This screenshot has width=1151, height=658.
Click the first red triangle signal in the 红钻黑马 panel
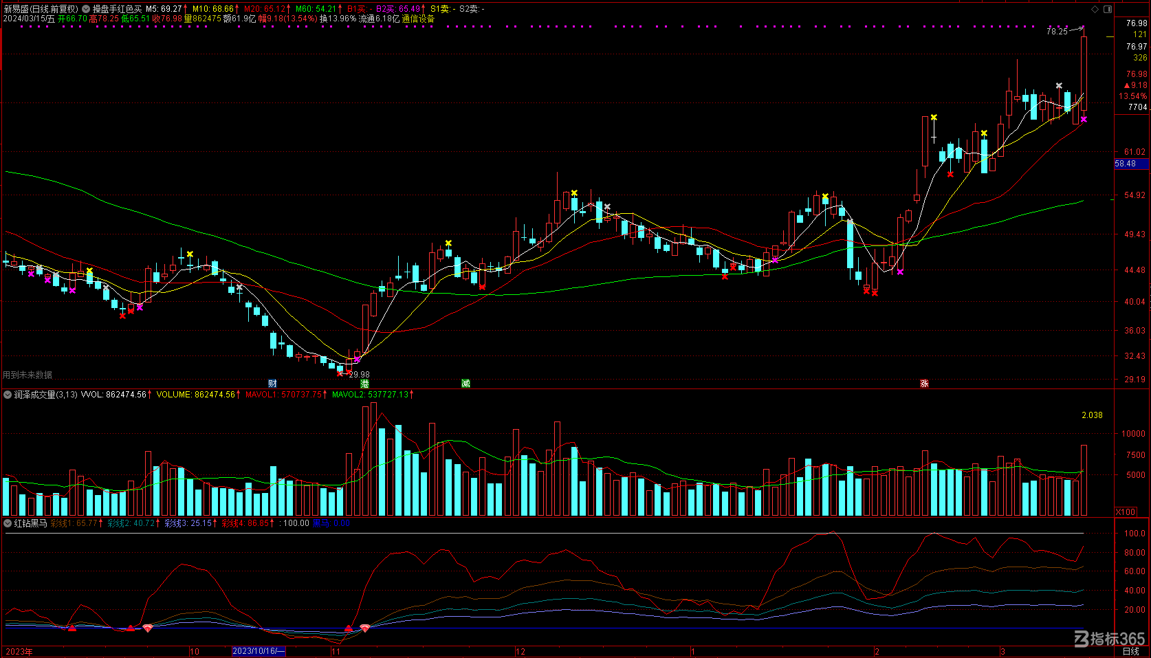pos(72,628)
